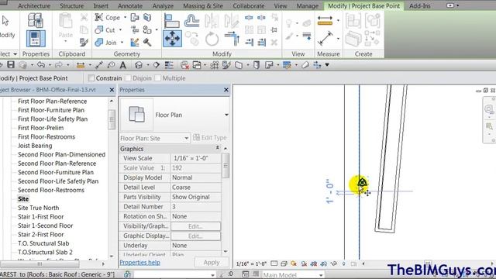Go to the Annotate tab
The width and height of the screenshot is (496, 279).
click(130, 5)
